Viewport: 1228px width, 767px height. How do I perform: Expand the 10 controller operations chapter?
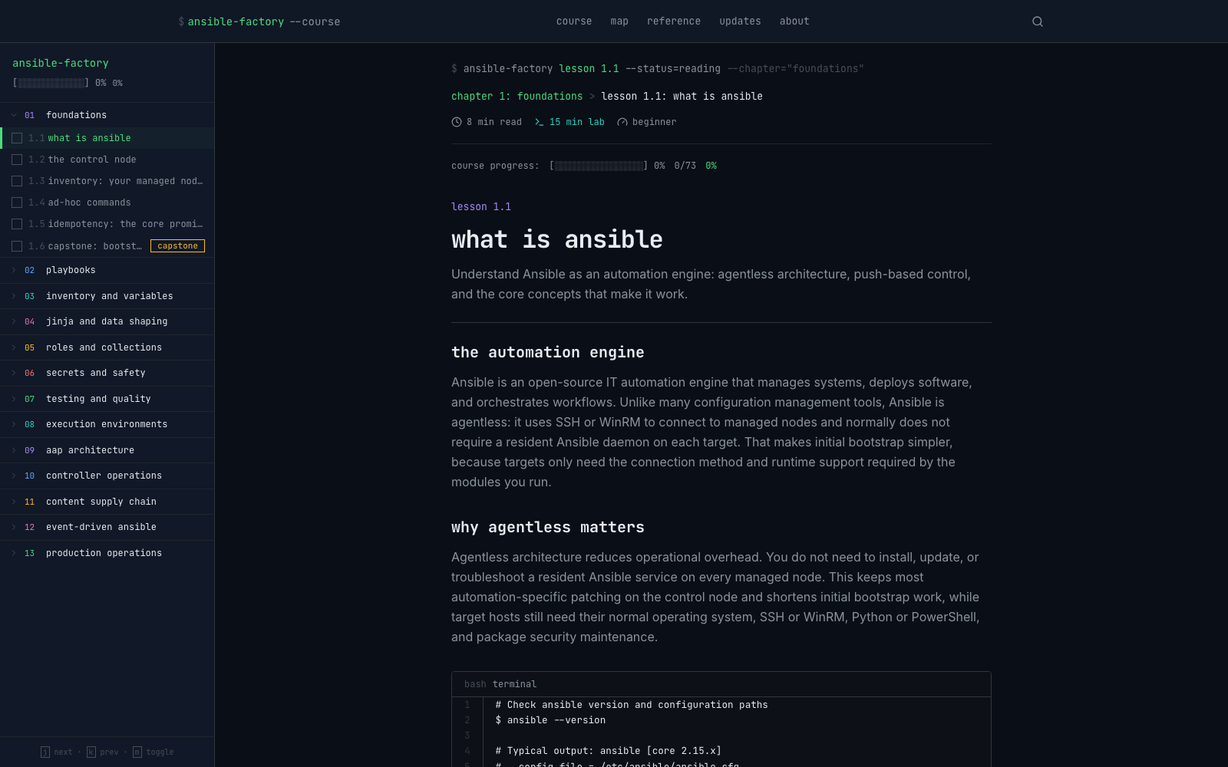pyautogui.click(x=107, y=476)
